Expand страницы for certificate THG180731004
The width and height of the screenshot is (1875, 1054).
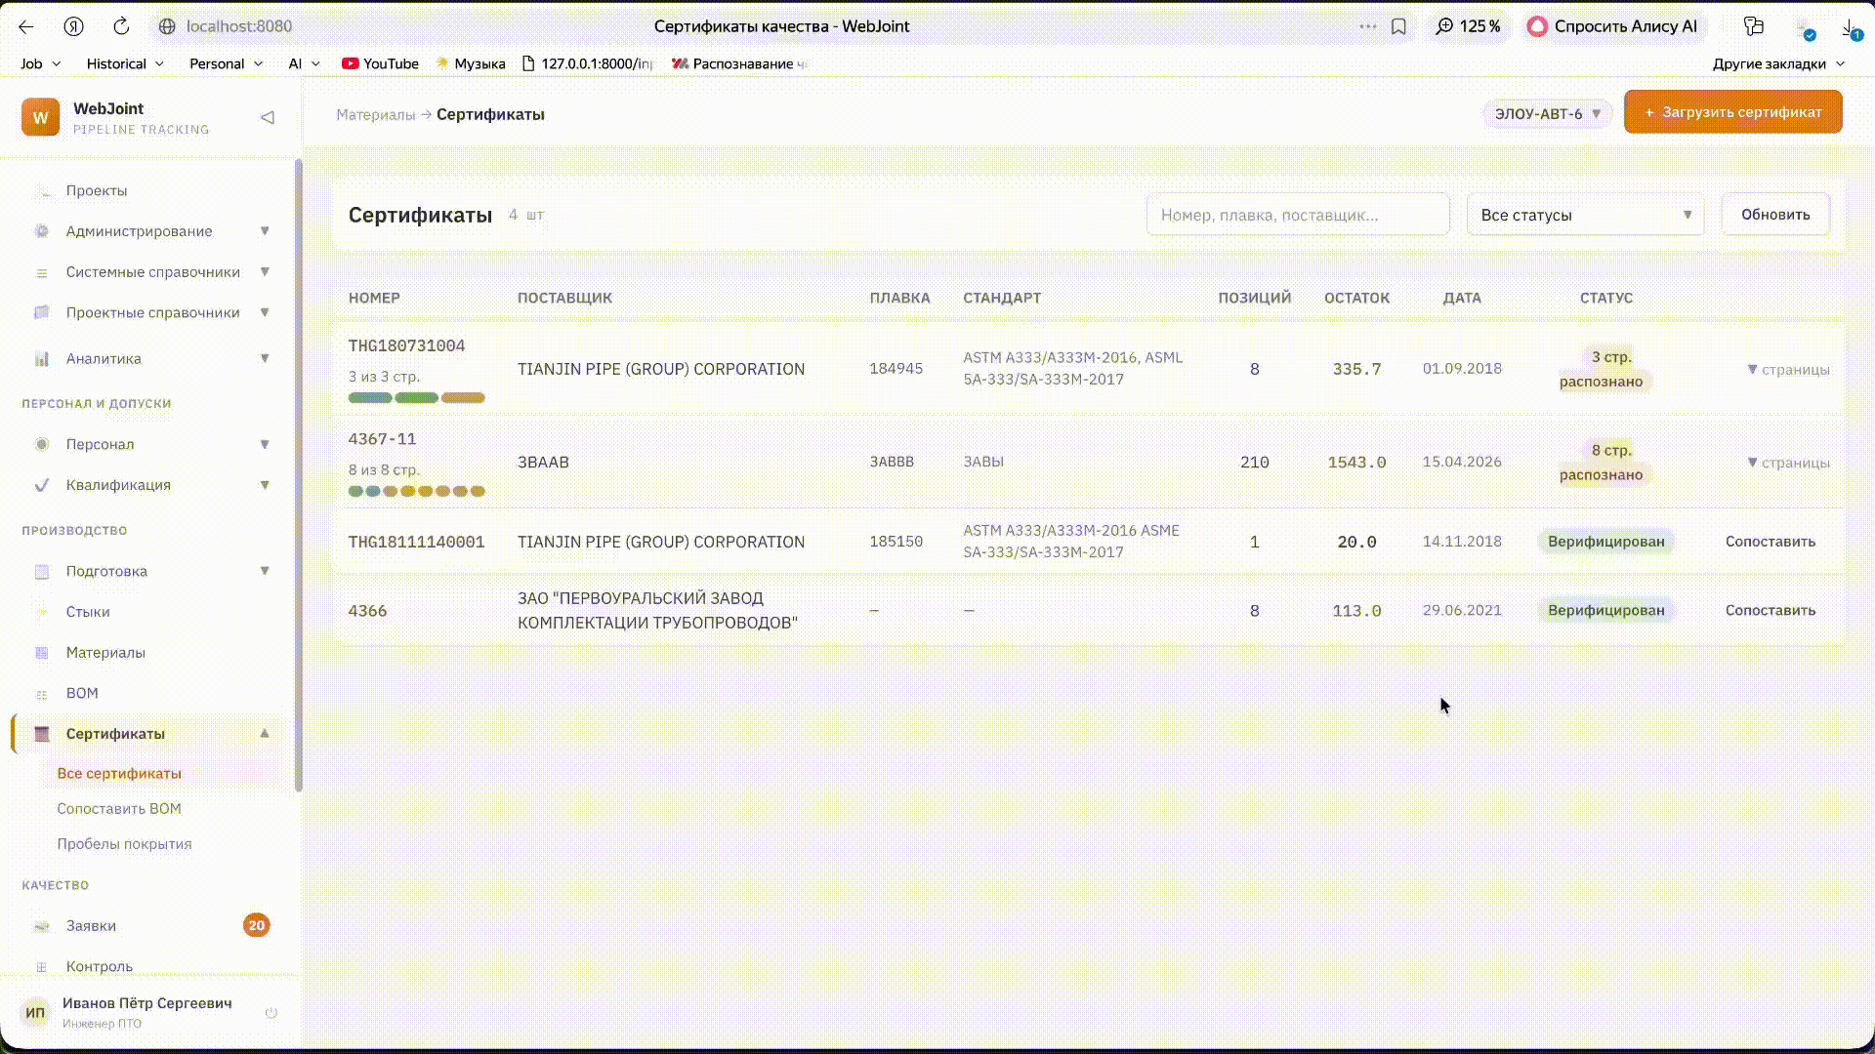[1788, 370]
